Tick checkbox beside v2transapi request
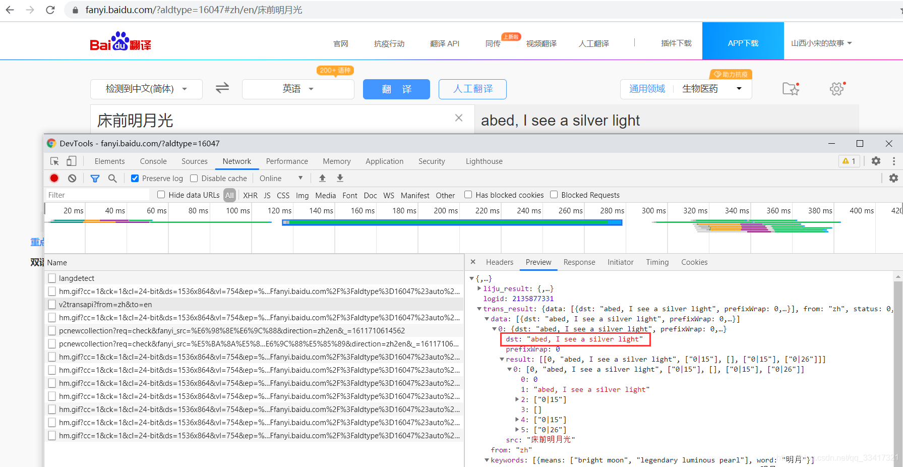 coord(52,304)
